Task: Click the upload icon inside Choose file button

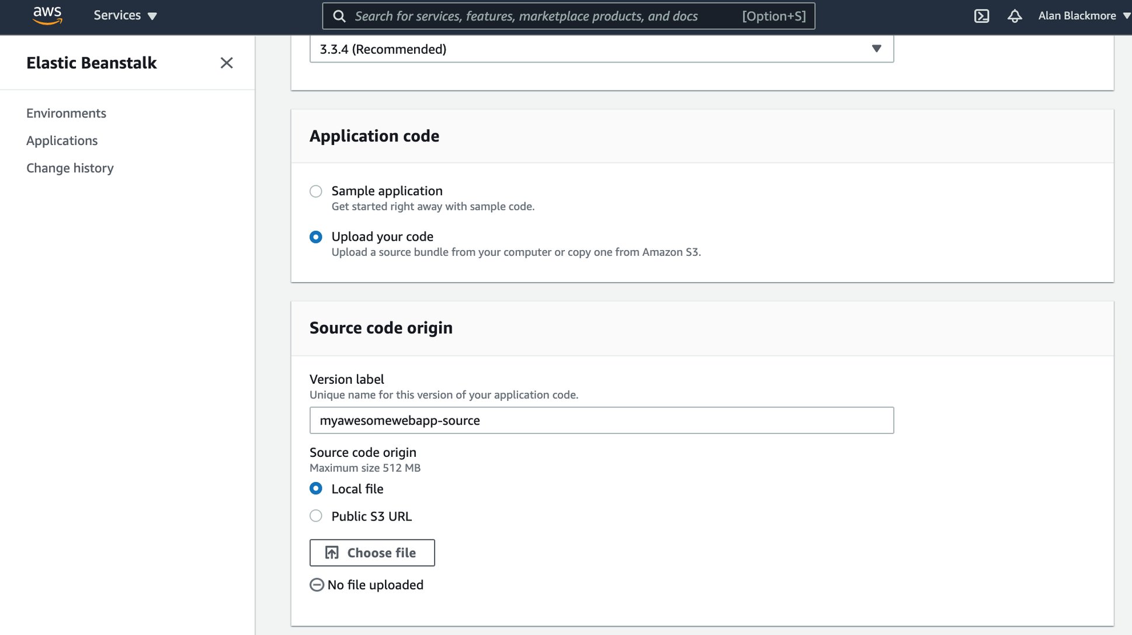Action: pos(332,552)
